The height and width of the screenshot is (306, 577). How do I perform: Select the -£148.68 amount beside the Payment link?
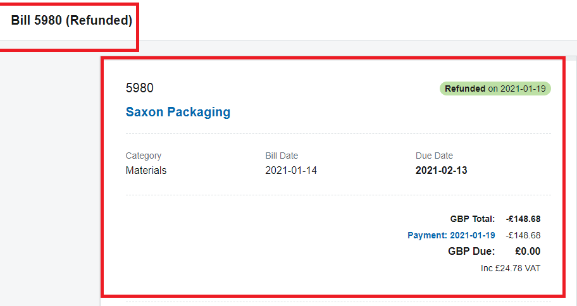tap(523, 235)
